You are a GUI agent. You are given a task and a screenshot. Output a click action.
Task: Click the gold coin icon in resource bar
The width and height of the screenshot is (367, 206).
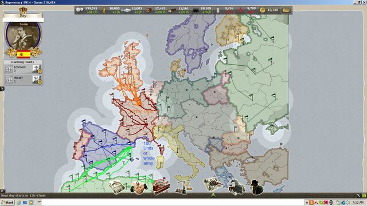pyautogui.click(x=263, y=10)
